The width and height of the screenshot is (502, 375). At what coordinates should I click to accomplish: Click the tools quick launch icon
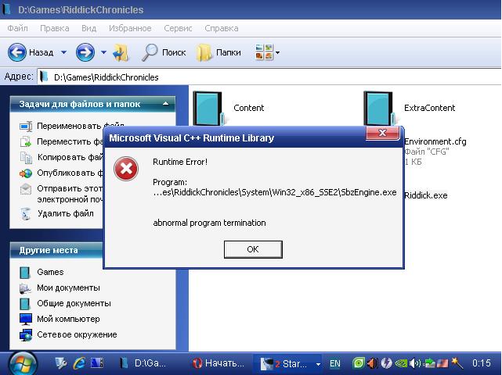click(60, 363)
